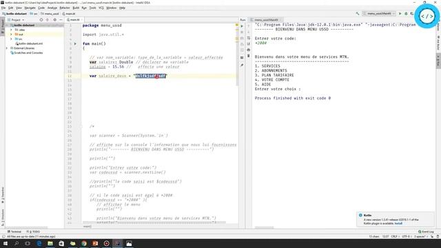The image size is (441, 248).
Task: Open the Refactor menu
Action: 65,8
